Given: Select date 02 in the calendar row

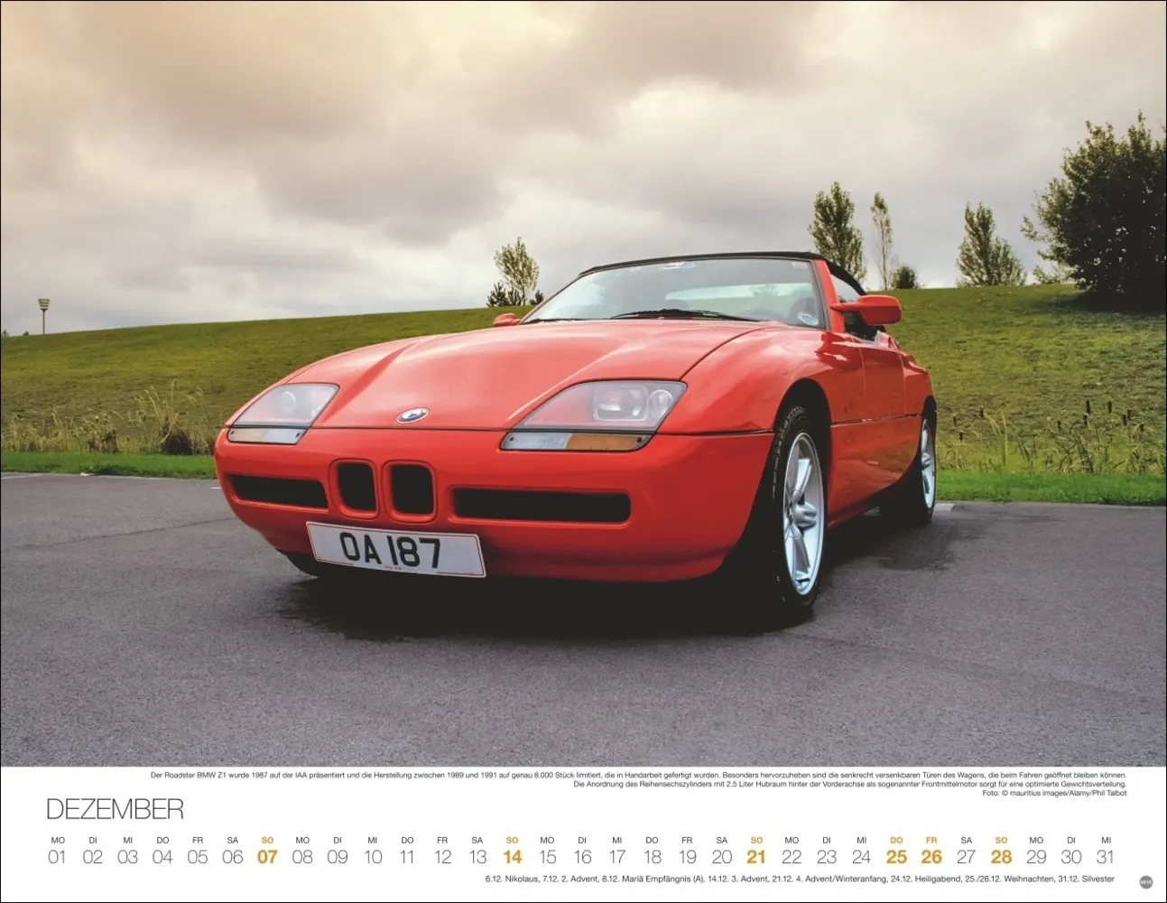Looking at the screenshot, I should pos(92,857).
